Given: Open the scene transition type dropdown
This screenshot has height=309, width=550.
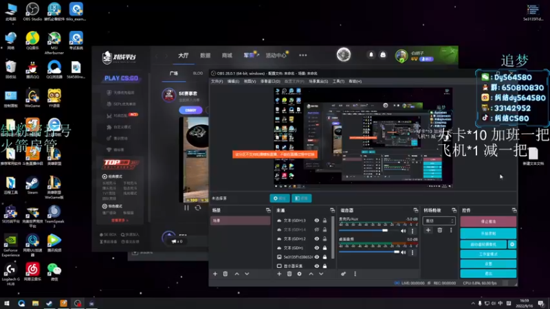Looking at the screenshot, I should click(439, 220).
